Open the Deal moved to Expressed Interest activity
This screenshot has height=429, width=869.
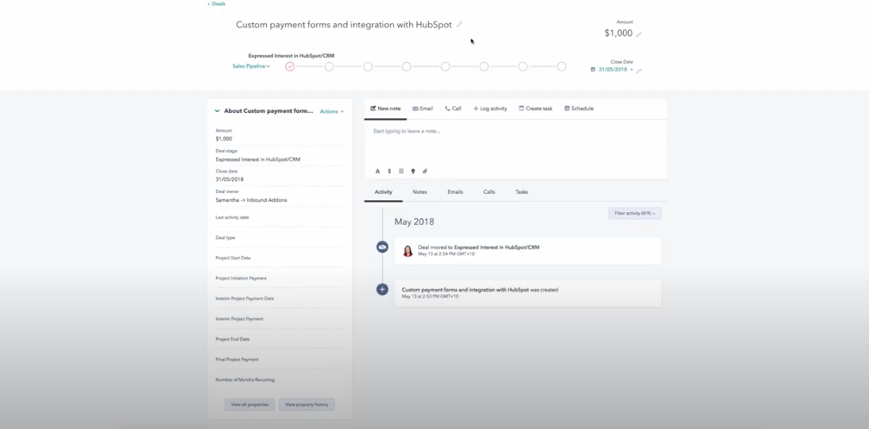pos(527,251)
